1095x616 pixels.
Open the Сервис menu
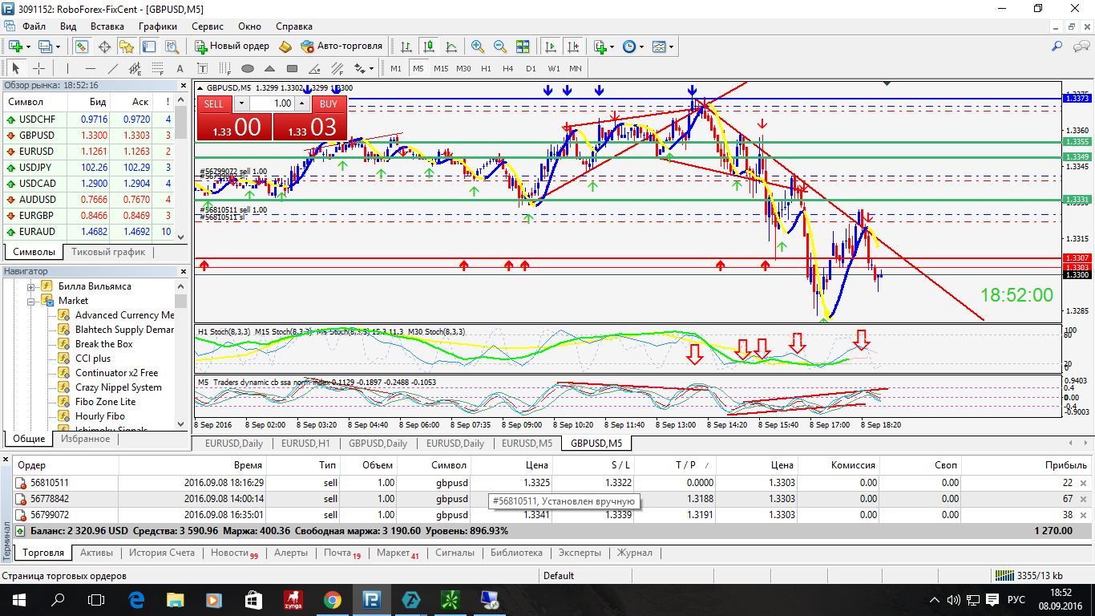click(x=208, y=26)
